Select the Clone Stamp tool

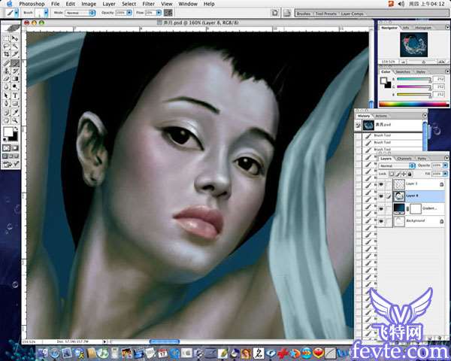pyautogui.click(x=6, y=71)
